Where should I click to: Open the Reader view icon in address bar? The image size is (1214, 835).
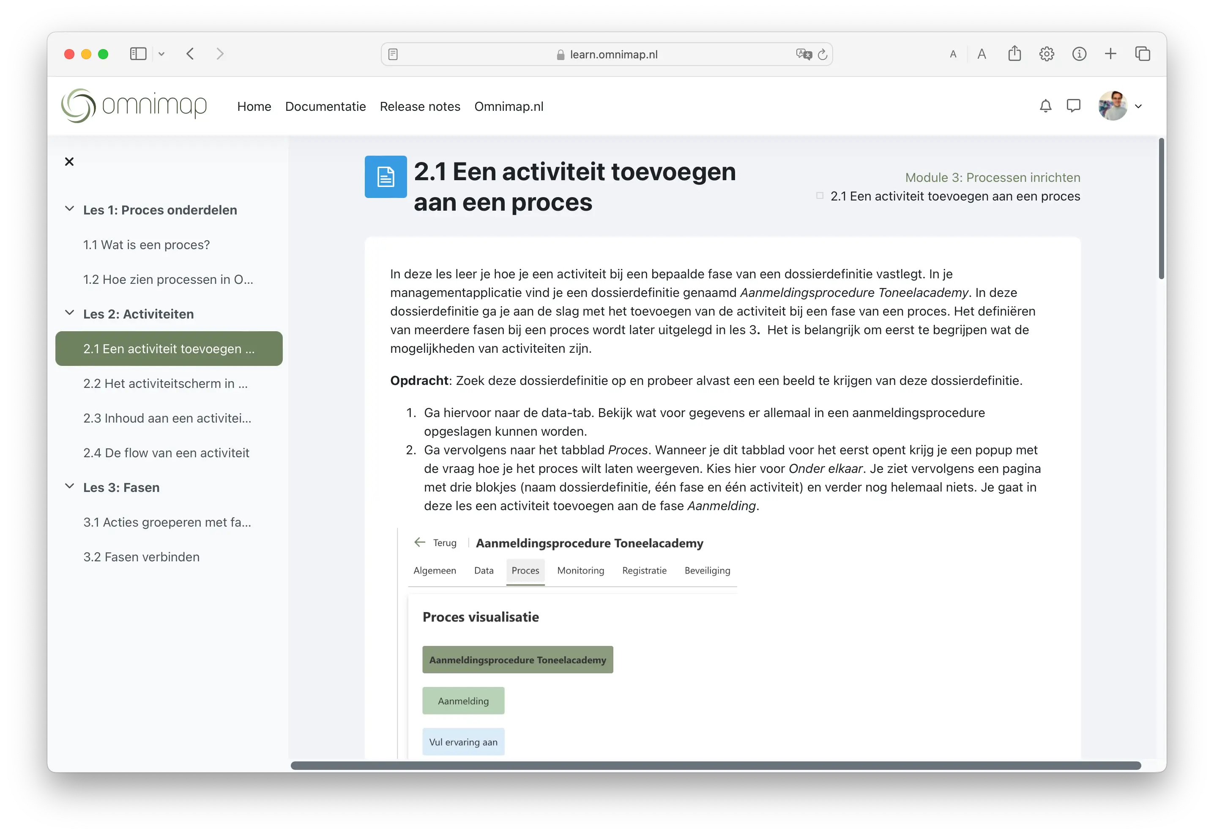point(393,55)
